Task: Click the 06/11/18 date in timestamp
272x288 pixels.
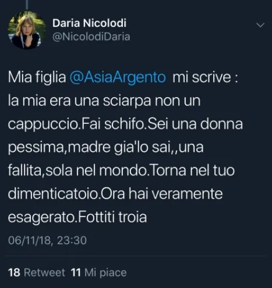Action: pos(30,240)
